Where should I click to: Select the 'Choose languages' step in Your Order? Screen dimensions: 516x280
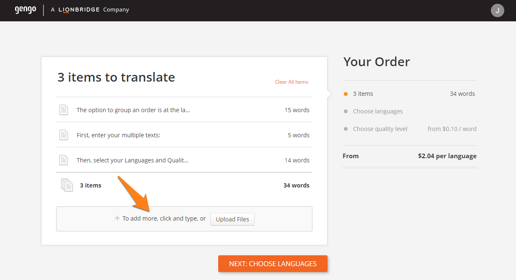(x=378, y=111)
